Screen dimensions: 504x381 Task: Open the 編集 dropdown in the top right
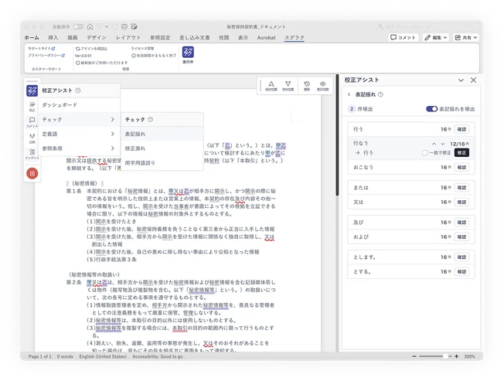pos(435,38)
